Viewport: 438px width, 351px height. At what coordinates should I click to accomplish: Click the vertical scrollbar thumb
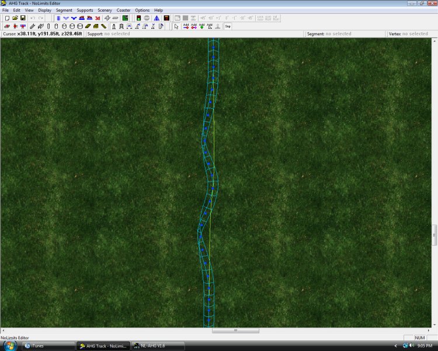point(434,235)
